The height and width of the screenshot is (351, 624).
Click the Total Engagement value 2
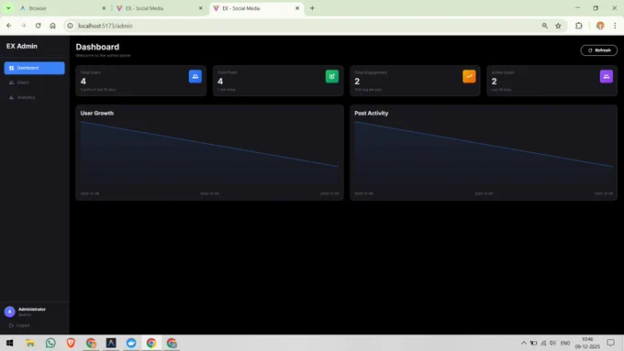[x=357, y=82]
